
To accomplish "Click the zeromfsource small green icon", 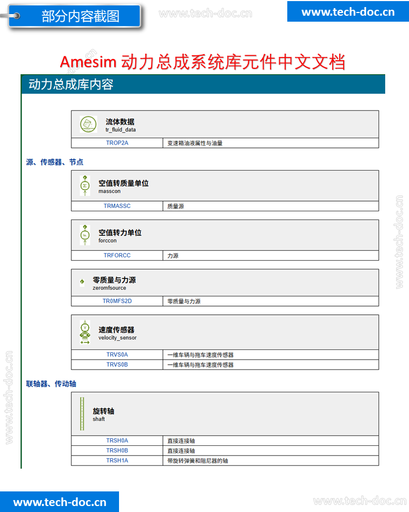I will 82,281.
